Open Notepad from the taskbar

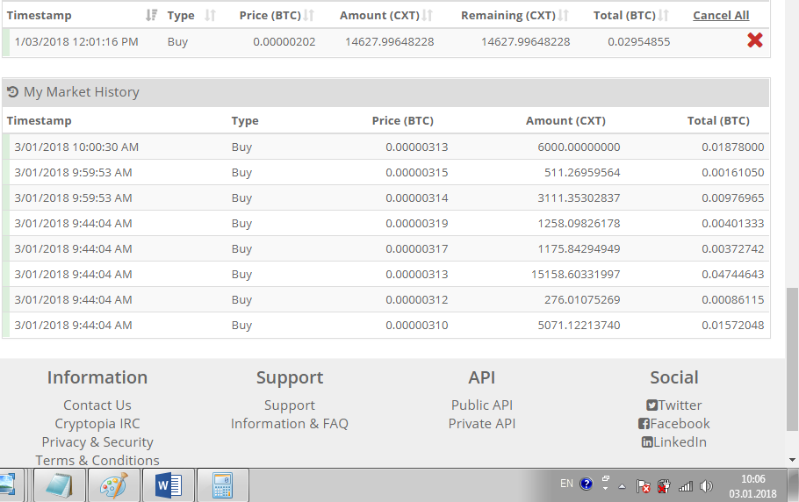60,485
